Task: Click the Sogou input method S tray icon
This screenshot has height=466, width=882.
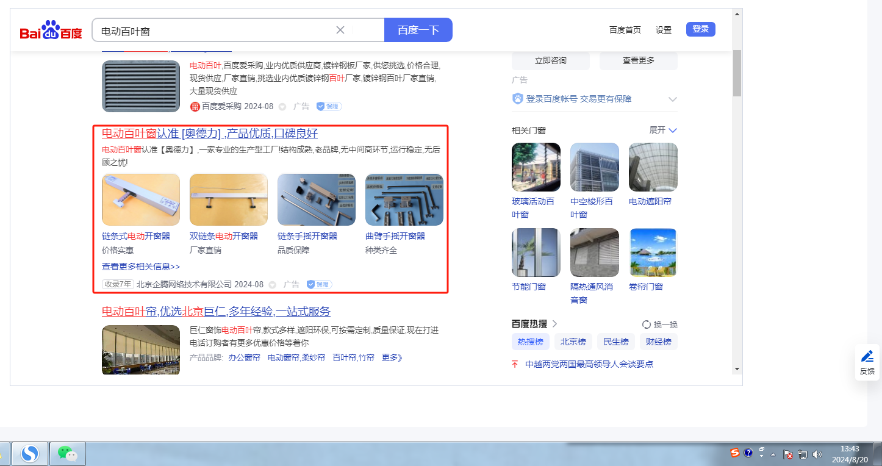Action: pos(735,453)
